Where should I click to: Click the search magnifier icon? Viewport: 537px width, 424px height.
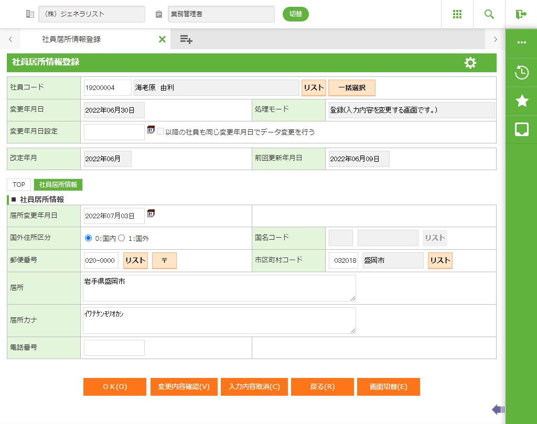[x=489, y=14]
